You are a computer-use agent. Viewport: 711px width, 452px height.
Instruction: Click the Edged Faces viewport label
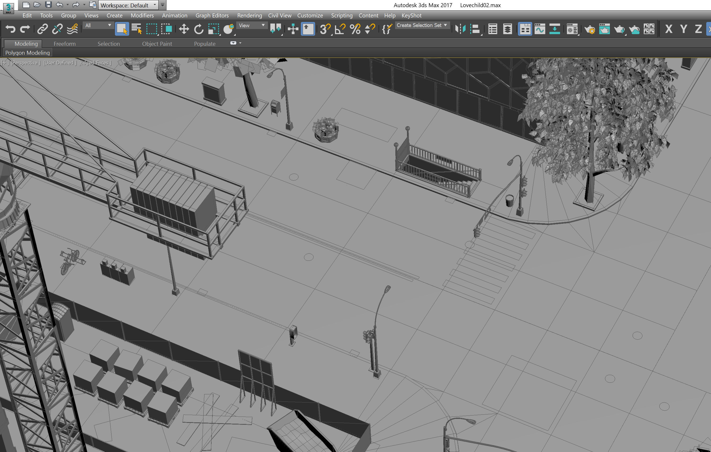click(x=95, y=63)
